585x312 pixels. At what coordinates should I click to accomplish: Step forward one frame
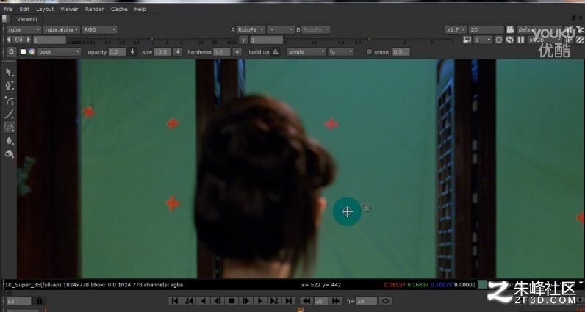246,300
